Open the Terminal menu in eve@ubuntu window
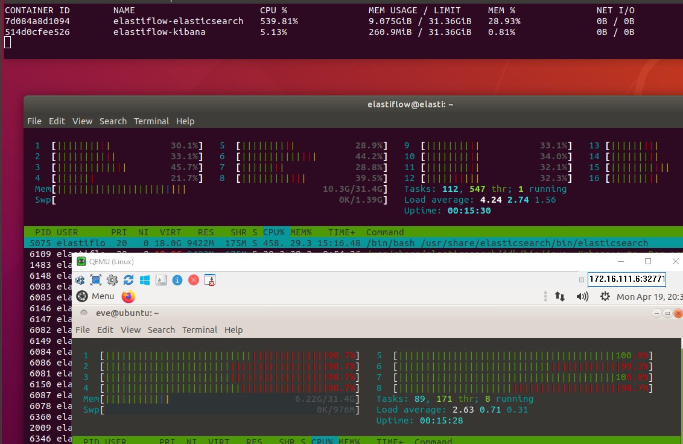The height and width of the screenshot is (444, 683). pyautogui.click(x=200, y=330)
